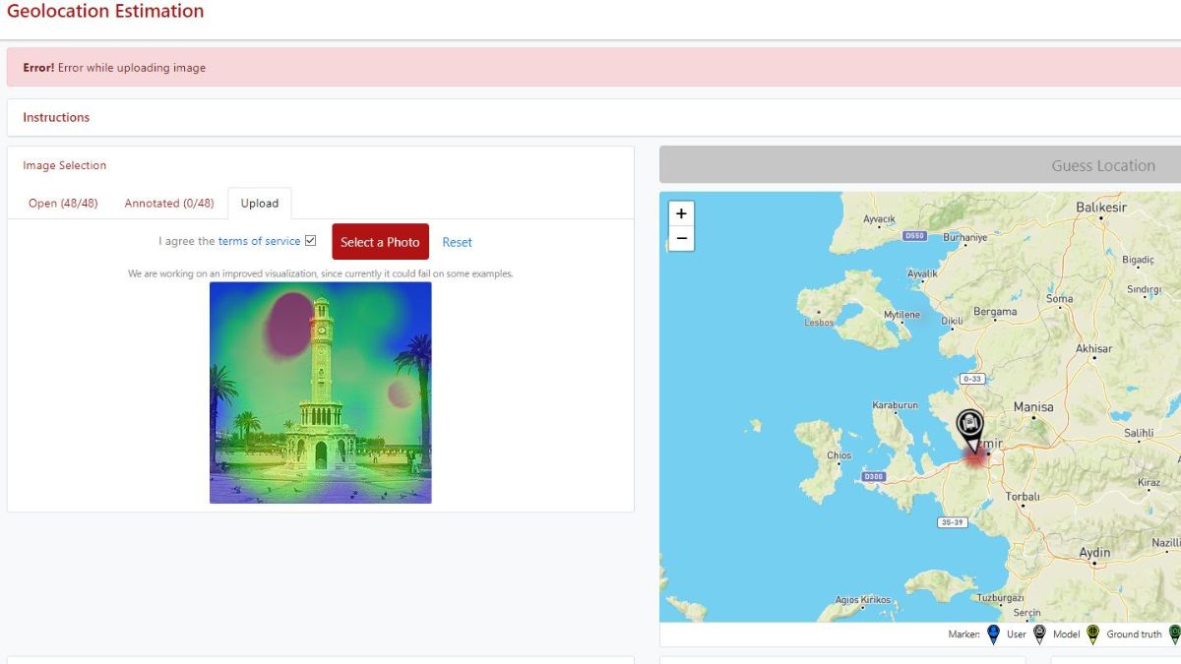Click the black model marker near Izmir
Viewport: 1181px width, 664px height.
[969, 427]
